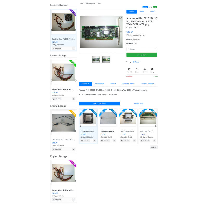Open Prudent Way PWI-PR350 listing title
This screenshot has height=208, width=208.
click(x=63, y=39)
